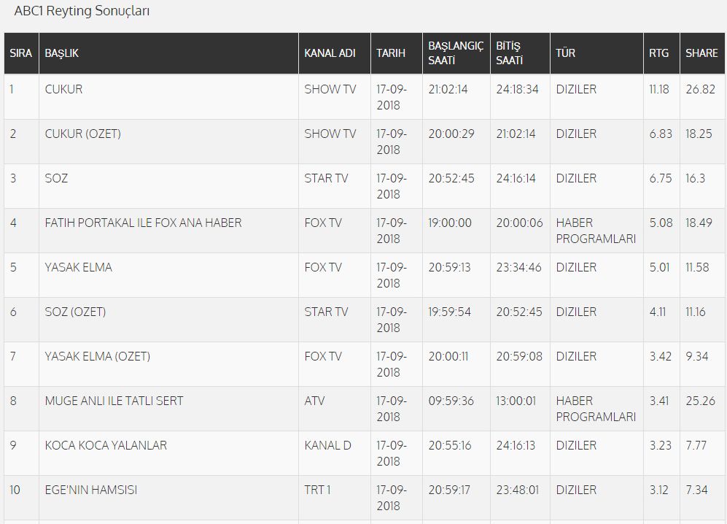Click SHOW TV channel in CUKUR row
The image size is (727, 524).
(x=330, y=89)
